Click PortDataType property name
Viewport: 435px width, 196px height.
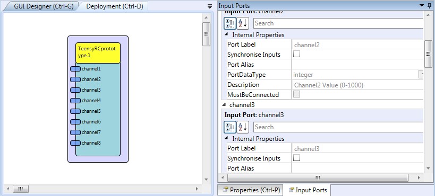246,75
